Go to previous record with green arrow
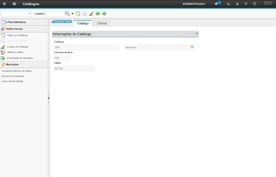 (98, 14)
